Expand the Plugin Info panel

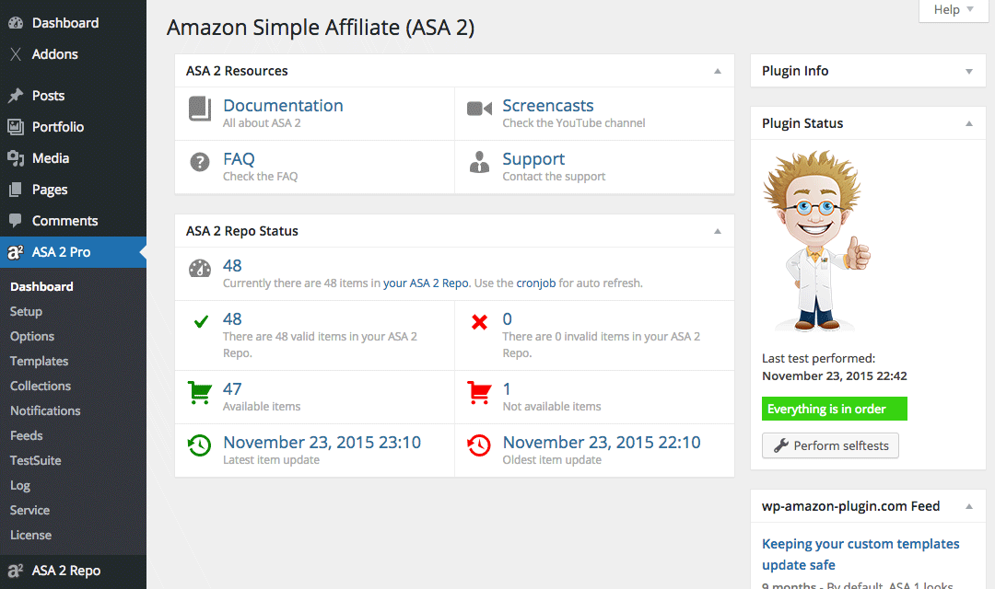[969, 72]
